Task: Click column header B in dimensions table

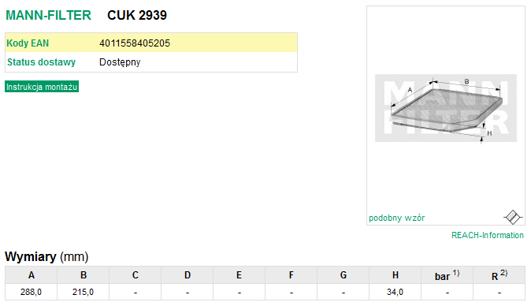Action: [x=84, y=274]
